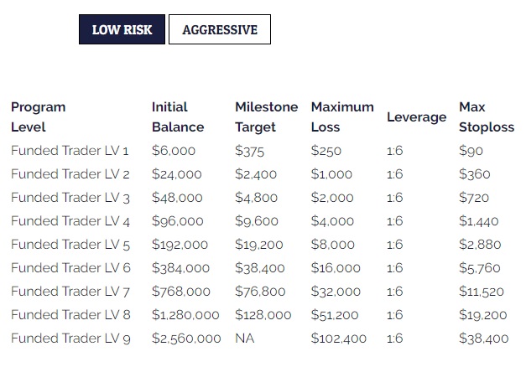Click the Milestone Target column header
Viewport: 526px width, 367px height.
click(x=266, y=117)
